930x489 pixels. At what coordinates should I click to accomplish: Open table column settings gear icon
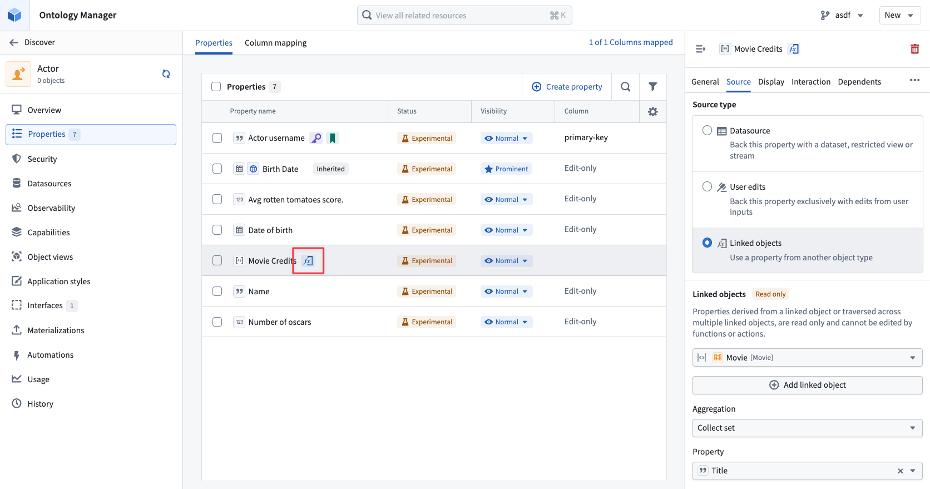coord(653,111)
